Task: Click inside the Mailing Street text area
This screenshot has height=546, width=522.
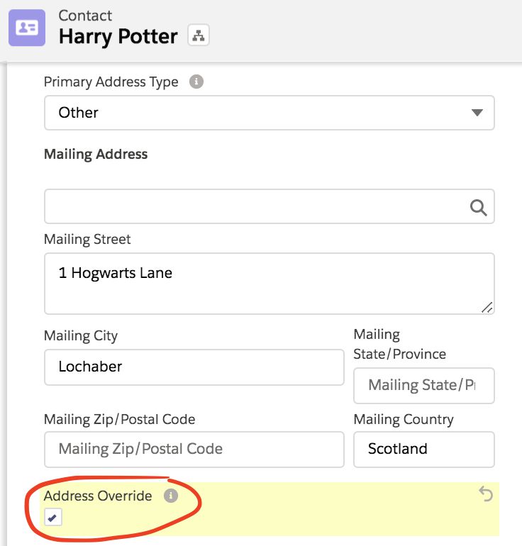Action: coord(270,284)
